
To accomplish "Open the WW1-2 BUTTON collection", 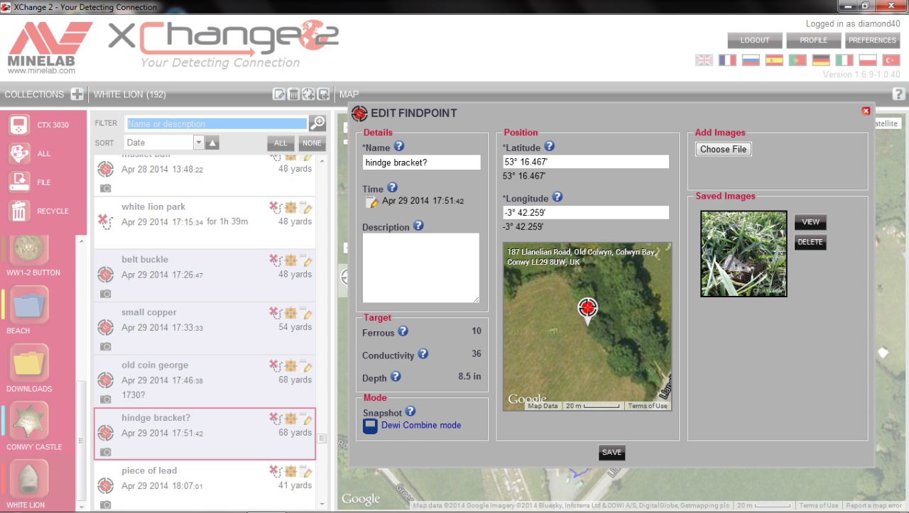I will (30, 250).
